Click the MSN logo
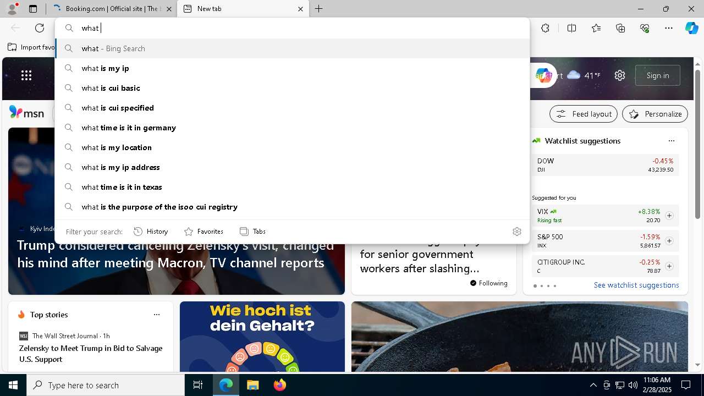This screenshot has height=396, width=704. pyautogui.click(x=27, y=113)
